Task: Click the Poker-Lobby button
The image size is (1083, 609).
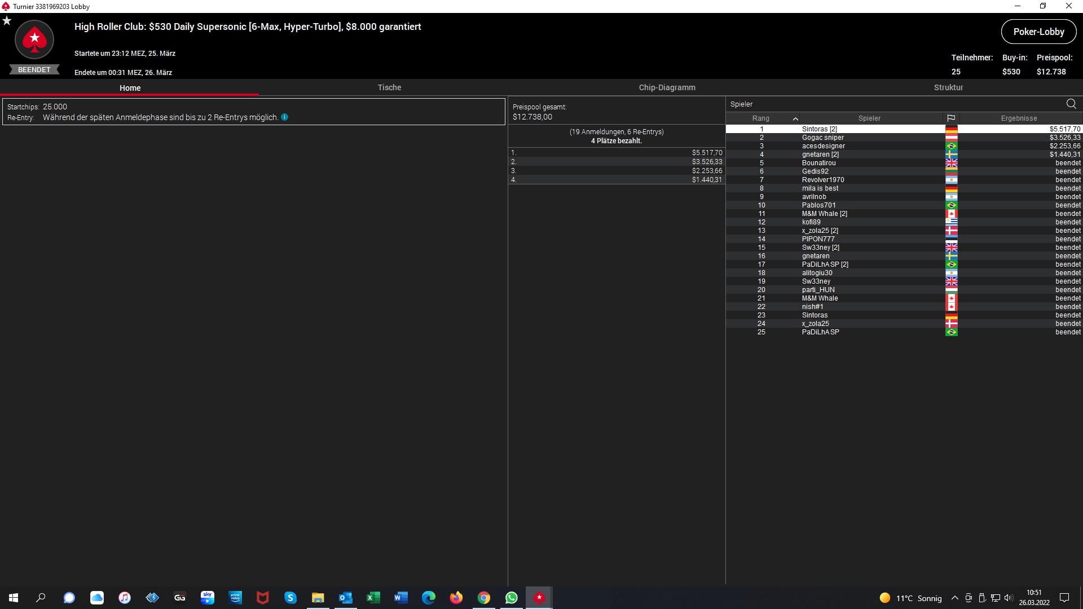Action: click(1038, 32)
